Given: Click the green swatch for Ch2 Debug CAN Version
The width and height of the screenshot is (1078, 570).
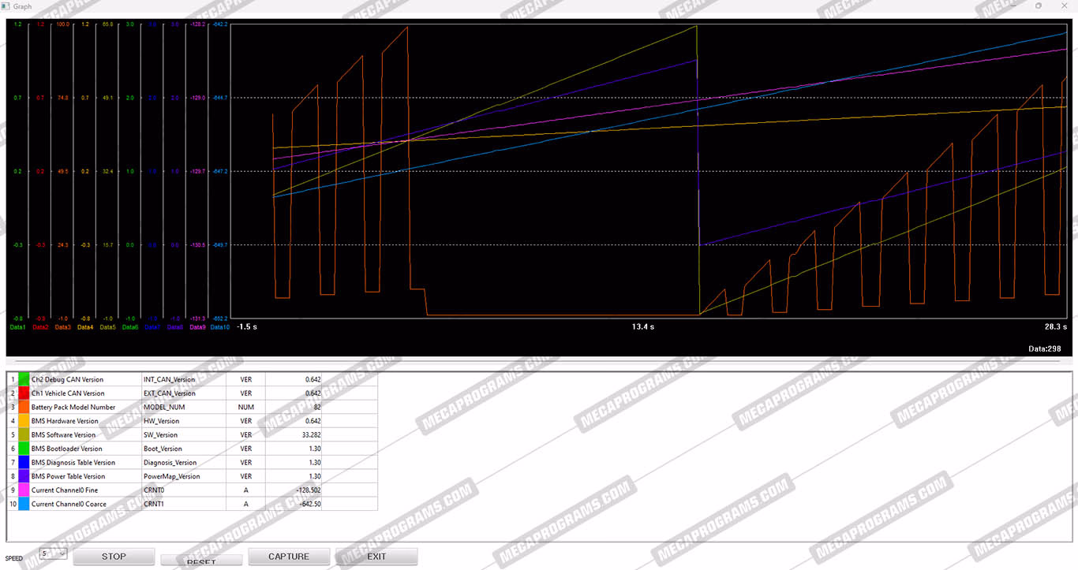Looking at the screenshot, I should coord(24,379).
